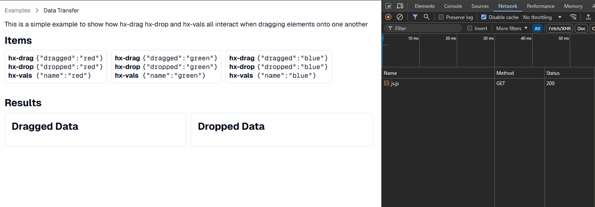The image size is (595, 207).
Task: Enable the Preserve log checkbox
Action: pos(441,17)
